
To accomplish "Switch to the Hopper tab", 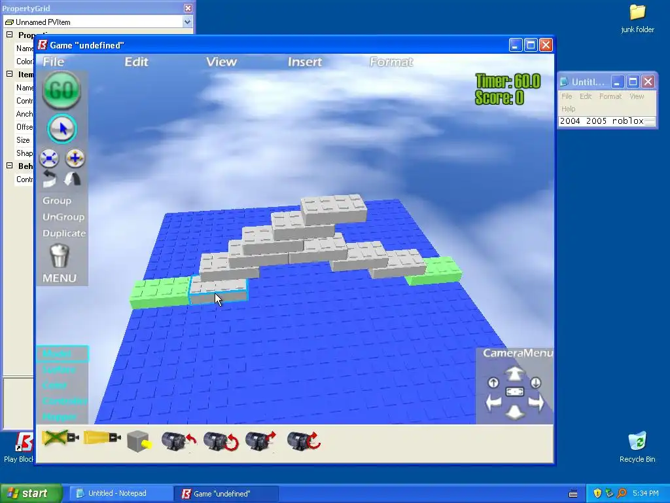I will point(60,417).
